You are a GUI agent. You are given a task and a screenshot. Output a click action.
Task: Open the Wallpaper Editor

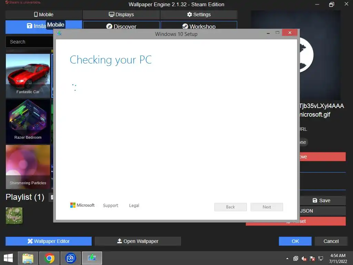[49, 241]
